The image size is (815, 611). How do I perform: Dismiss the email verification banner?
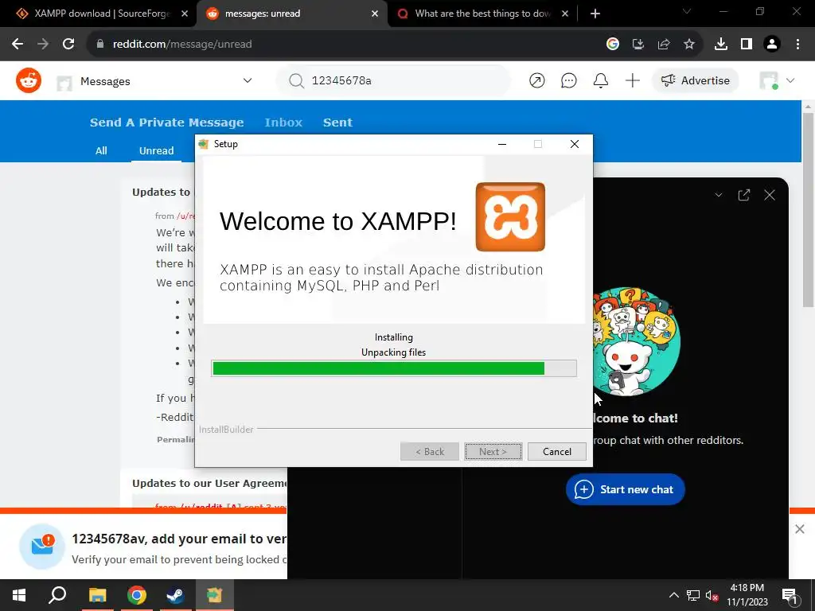click(799, 529)
